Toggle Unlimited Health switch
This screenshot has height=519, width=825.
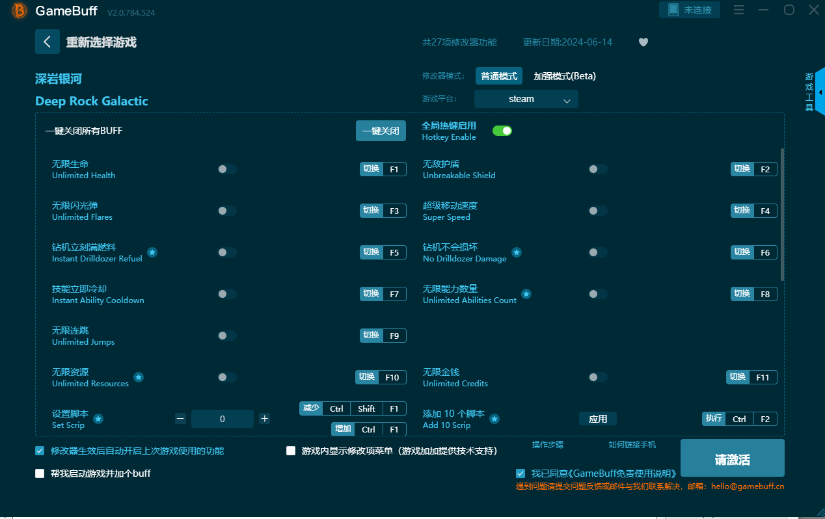[227, 169]
